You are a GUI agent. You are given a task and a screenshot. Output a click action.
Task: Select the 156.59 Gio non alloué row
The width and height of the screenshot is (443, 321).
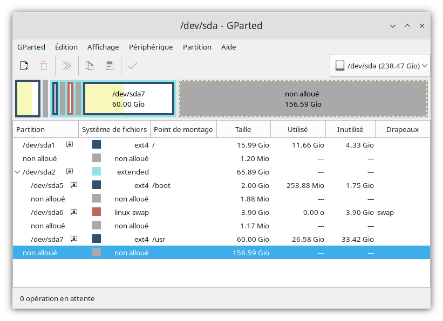pos(221,253)
